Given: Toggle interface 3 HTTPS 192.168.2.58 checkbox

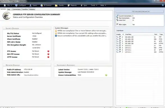Looking at the screenshot, I should click(120, 43).
